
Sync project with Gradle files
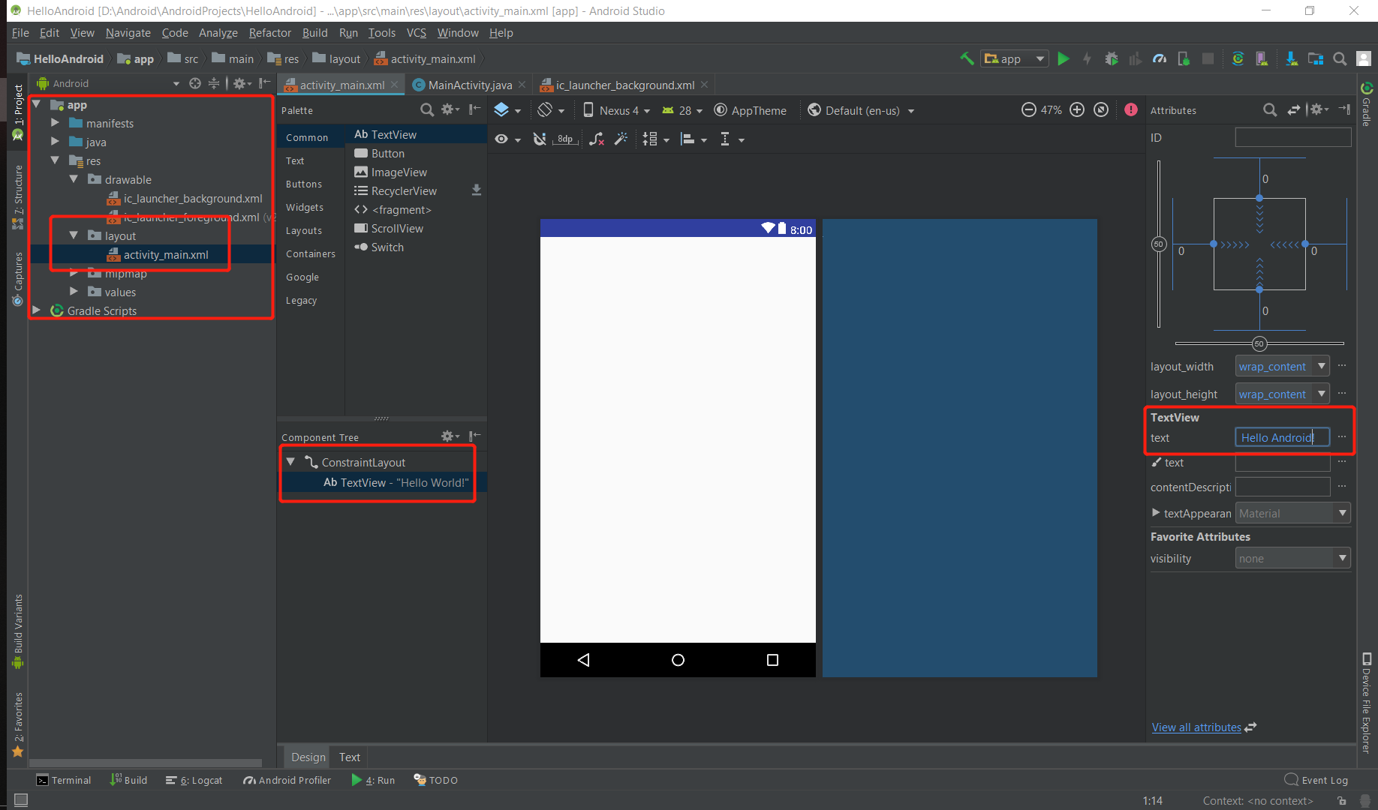[1238, 58]
